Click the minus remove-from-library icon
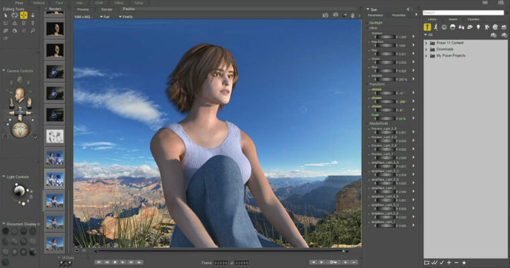510x268 pixels. (456, 263)
